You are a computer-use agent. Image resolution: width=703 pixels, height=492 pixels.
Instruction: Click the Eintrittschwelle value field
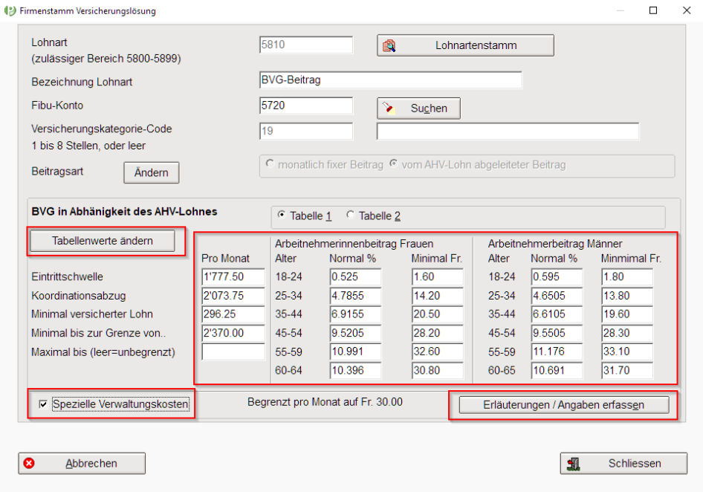233,277
